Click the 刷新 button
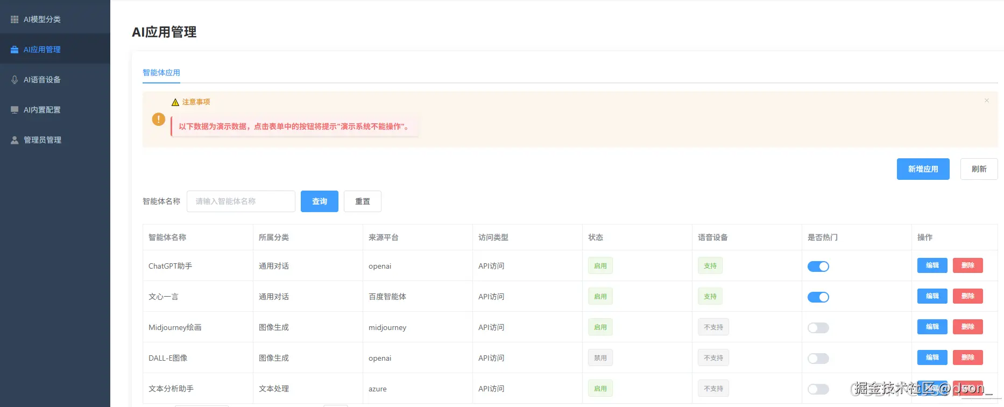This screenshot has height=407, width=1004. tap(979, 169)
